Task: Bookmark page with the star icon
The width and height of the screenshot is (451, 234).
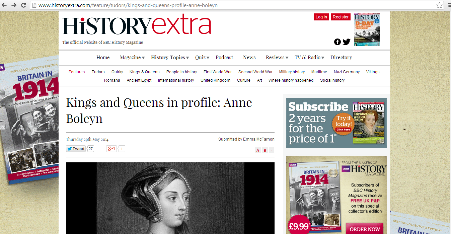Action: coord(439,5)
